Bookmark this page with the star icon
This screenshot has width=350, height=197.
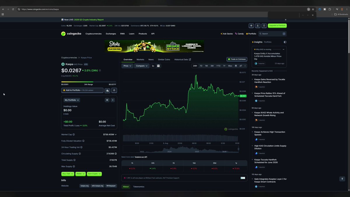click(313, 9)
